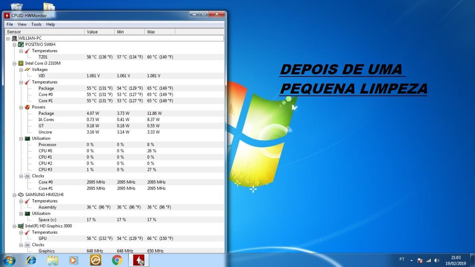Collapse the Intel(R) HD Graphics 3000 node
This screenshot has height=267, width=475.
click(14, 226)
